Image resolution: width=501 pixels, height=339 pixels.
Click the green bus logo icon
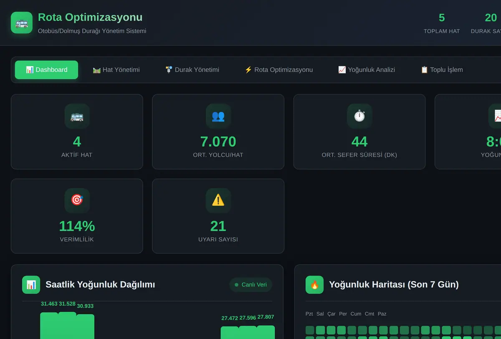(x=22, y=23)
